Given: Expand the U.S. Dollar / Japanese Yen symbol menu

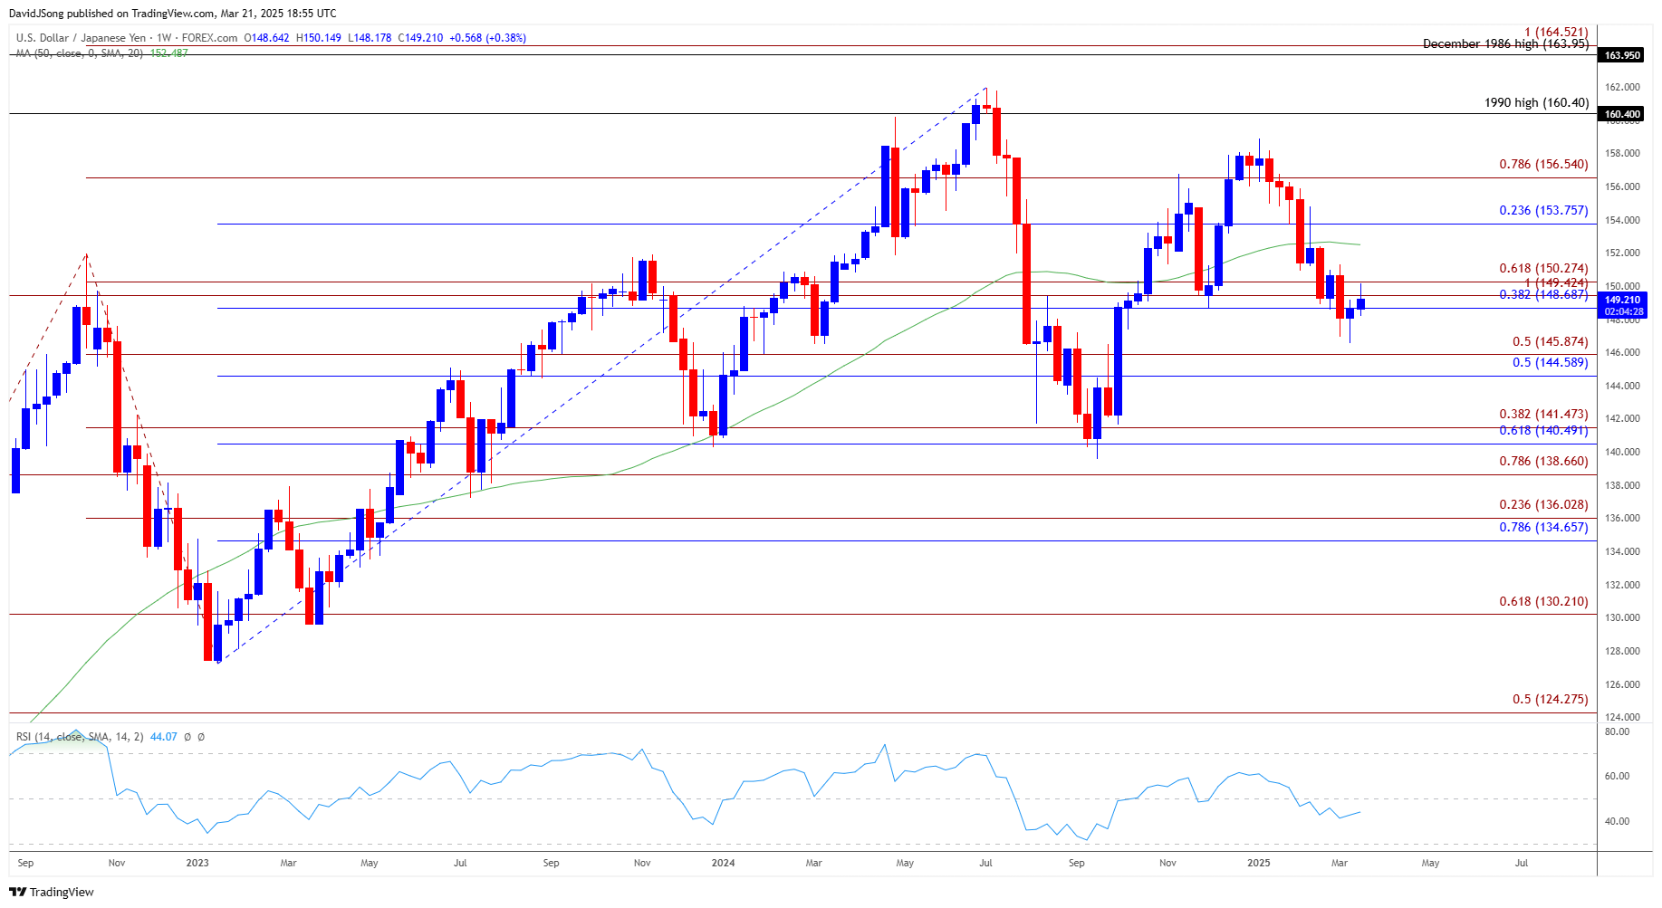Looking at the screenshot, I should (82, 38).
